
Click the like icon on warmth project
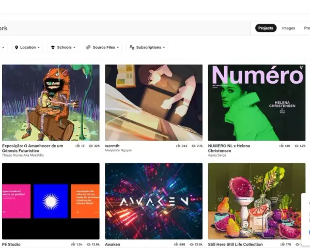coord(178,146)
